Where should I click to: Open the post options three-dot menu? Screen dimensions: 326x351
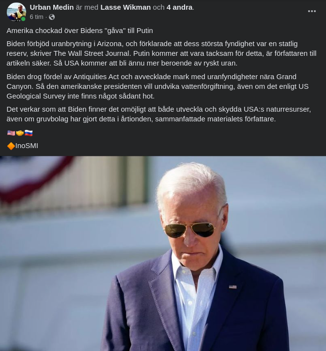[311, 11]
